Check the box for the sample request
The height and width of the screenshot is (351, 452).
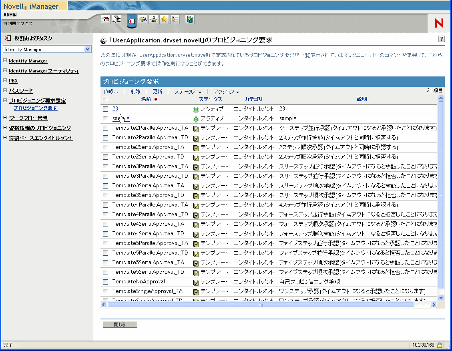point(106,118)
